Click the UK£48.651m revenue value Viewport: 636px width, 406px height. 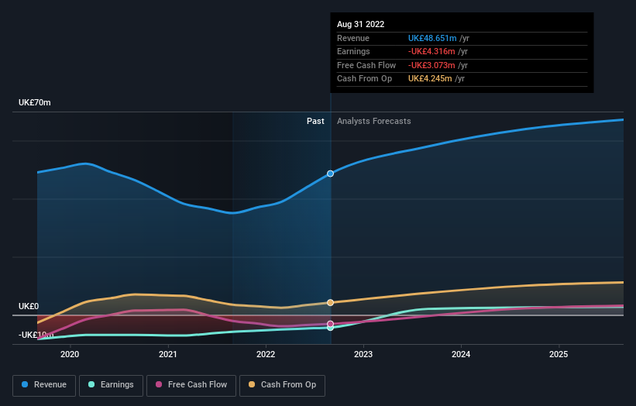point(432,38)
